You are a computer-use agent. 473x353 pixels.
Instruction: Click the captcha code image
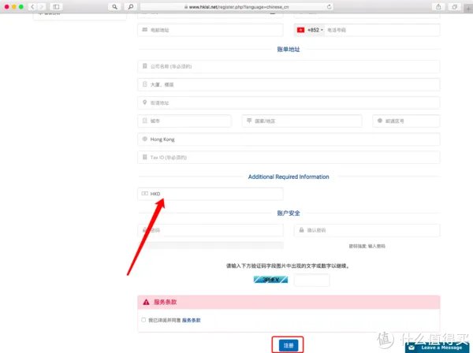point(270,280)
